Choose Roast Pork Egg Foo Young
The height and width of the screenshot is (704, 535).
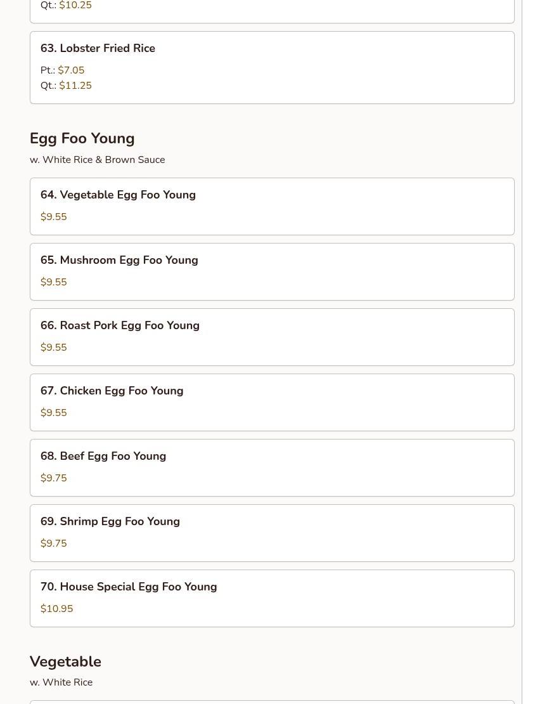(120, 326)
